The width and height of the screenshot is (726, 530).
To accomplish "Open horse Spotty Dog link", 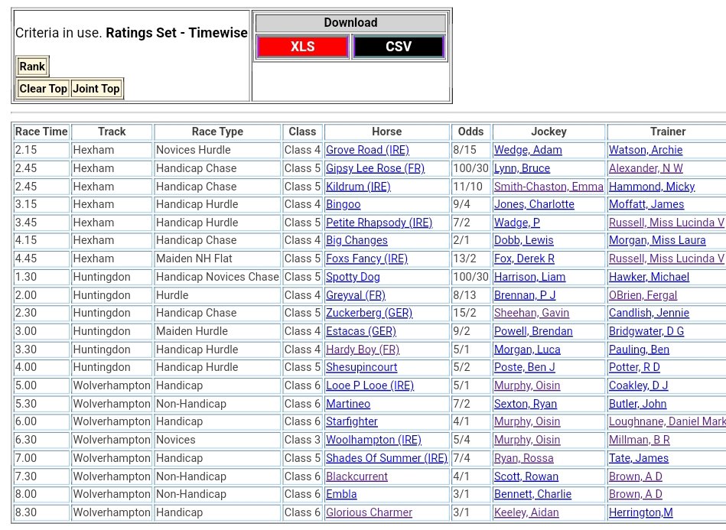I will point(353,277).
